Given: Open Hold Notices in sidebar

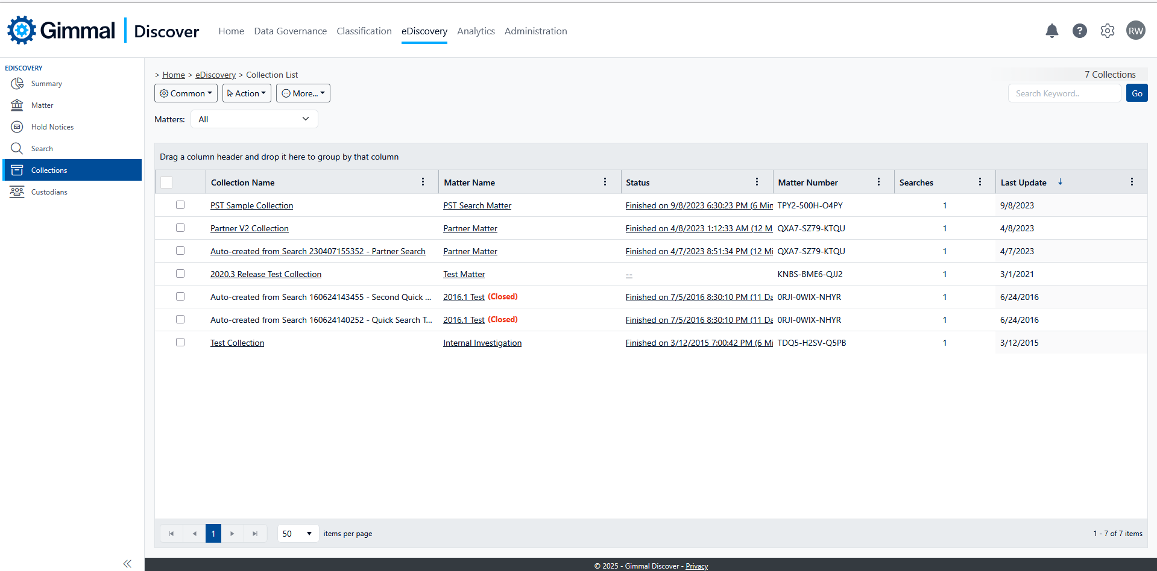Looking at the screenshot, I should click(x=52, y=127).
